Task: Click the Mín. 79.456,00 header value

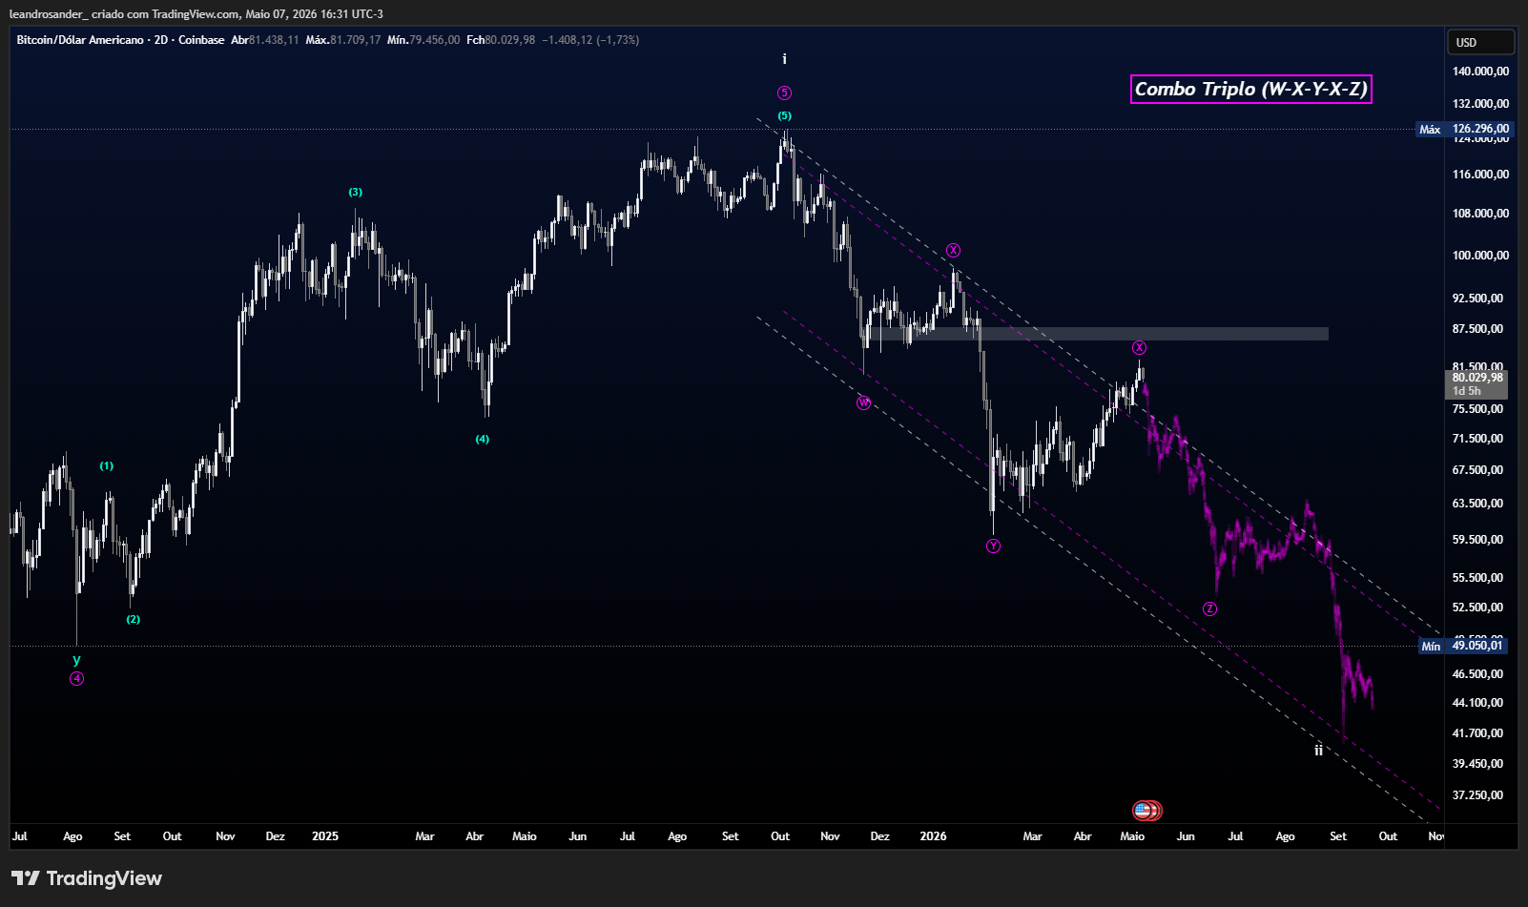Action: click(423, 40)
